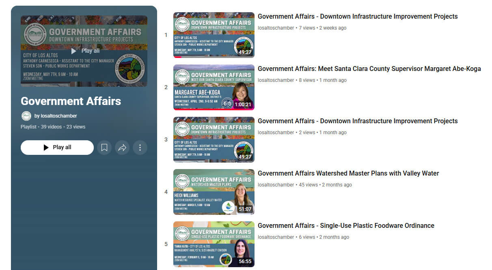The width and height of the screenshot is (492, 270).
Task: Open title of video 1, Downtown Infrastructure
Action: (x=358, y=17)
